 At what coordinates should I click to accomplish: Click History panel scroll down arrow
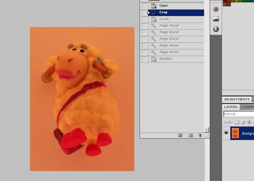(x=207, y=130)
